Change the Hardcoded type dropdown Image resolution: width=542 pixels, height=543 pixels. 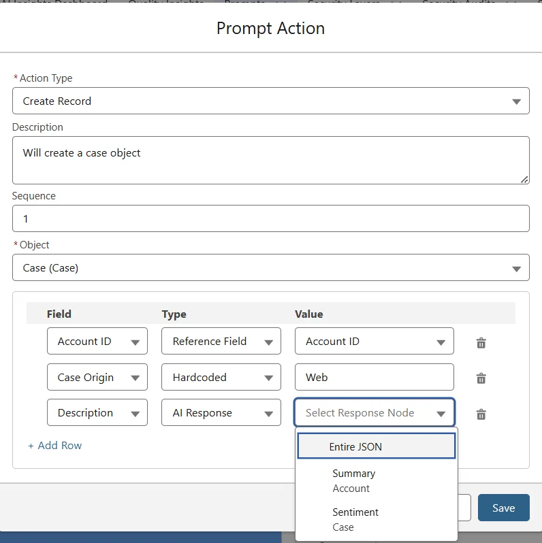tap(221, 377)
